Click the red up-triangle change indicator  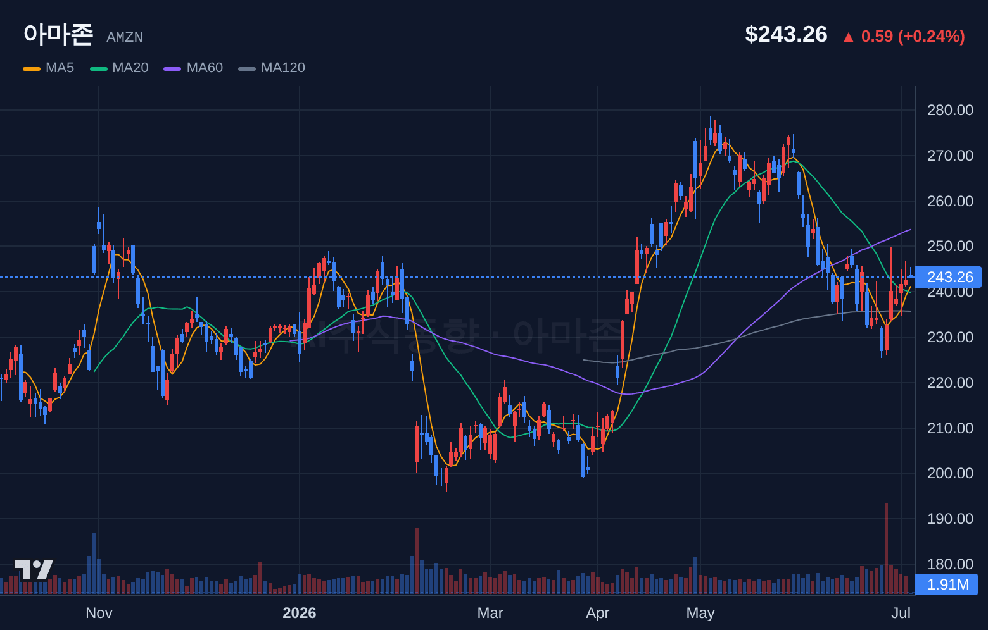(849, 37)
